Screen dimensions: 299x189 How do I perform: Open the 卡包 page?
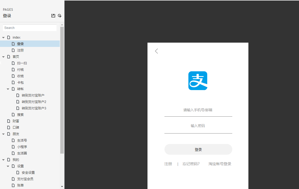click(x=20, y=83)
